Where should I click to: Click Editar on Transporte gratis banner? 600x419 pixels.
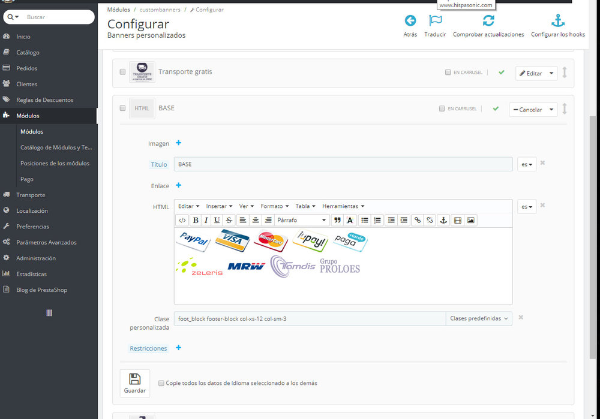click(531, 73)
